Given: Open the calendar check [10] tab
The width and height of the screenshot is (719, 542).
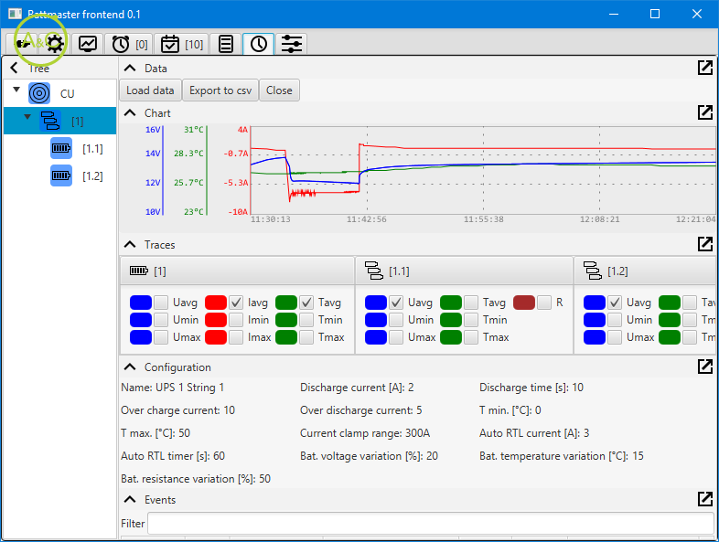Looking at the screenshot, I should coord(182,44).
